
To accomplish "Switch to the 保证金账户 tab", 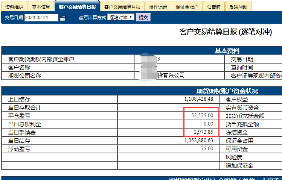I will [x=187, y=7].
